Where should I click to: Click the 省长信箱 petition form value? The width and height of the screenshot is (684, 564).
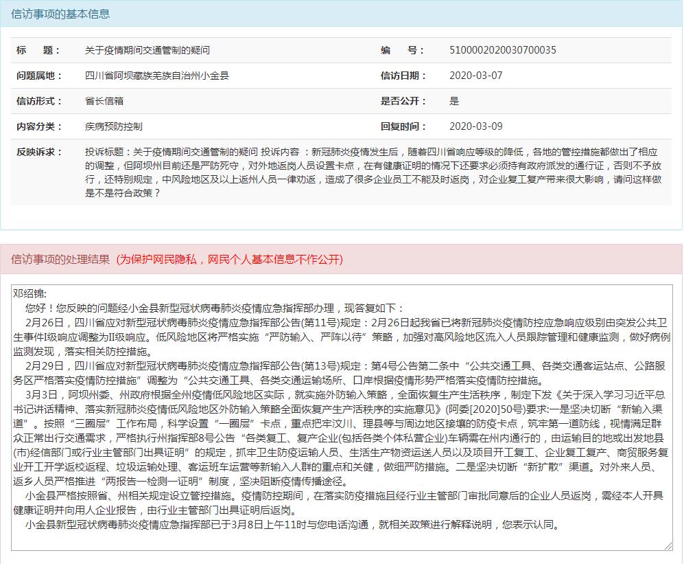[104, 101]
